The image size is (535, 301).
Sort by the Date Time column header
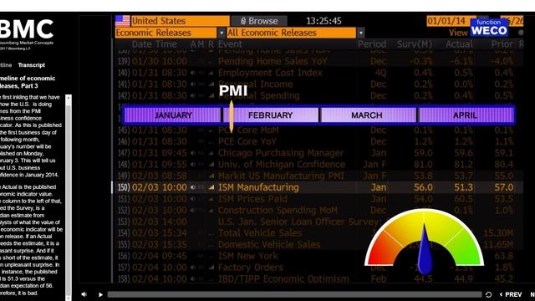coord(154,44)
